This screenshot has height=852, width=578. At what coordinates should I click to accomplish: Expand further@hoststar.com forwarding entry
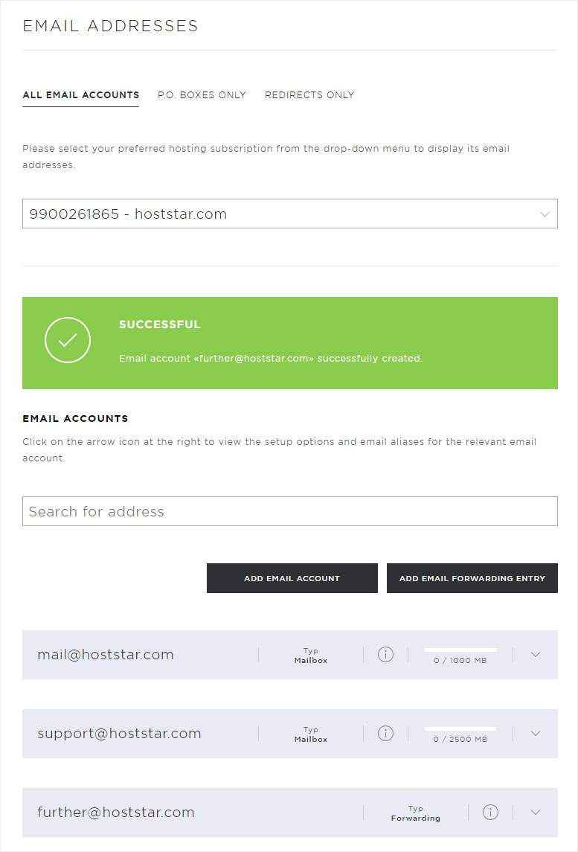535,812
